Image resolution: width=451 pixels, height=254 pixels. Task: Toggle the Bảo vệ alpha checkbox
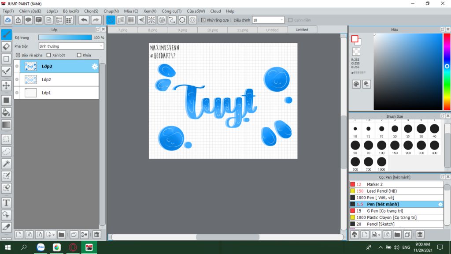coord(18,55)
